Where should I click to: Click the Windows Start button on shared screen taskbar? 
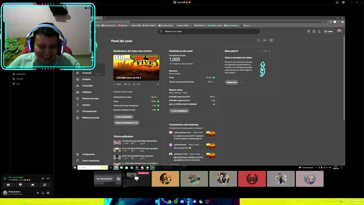coord(75,168)
